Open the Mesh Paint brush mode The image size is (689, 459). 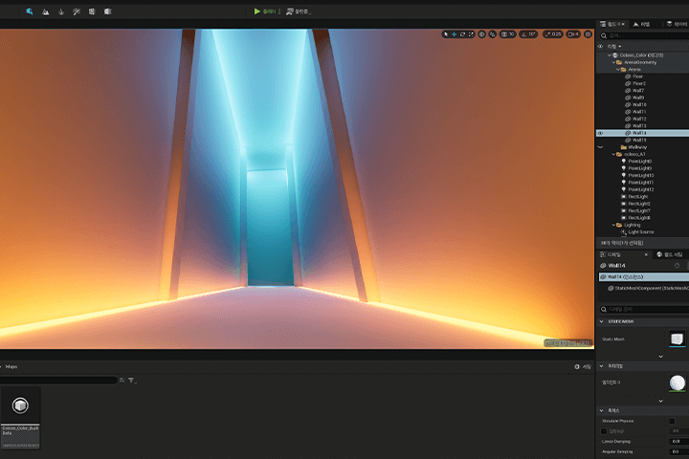[77, 11]
